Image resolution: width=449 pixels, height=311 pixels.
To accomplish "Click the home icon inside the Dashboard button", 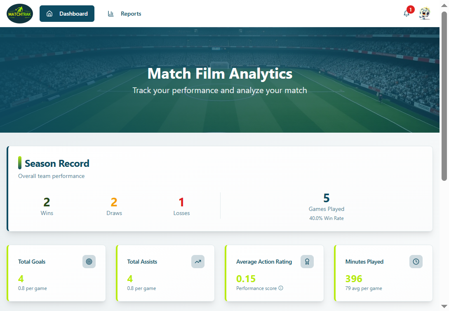I will [x=49, y=13].
